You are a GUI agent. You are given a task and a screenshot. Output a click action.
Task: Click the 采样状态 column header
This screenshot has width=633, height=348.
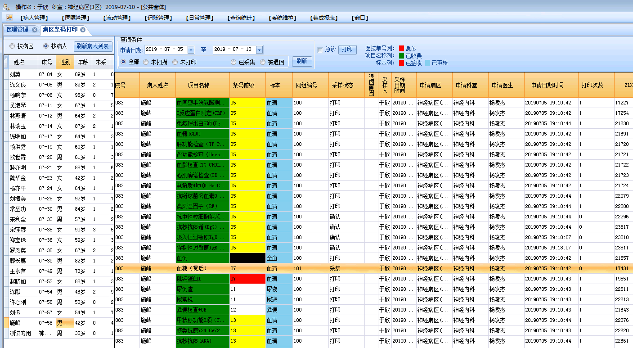click(x=347, y=85)
